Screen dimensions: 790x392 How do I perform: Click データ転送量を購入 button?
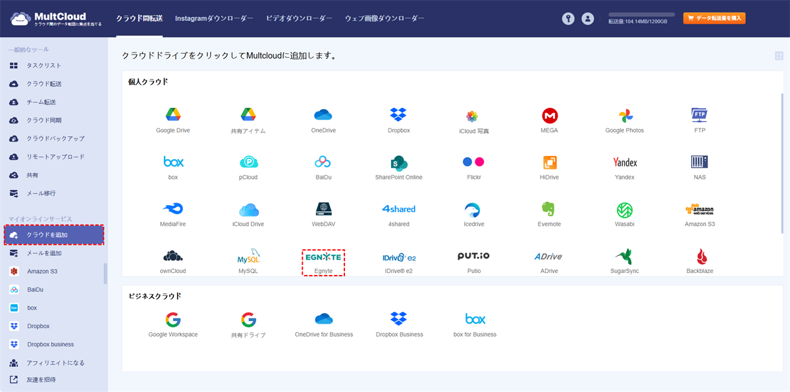(714, 18)
